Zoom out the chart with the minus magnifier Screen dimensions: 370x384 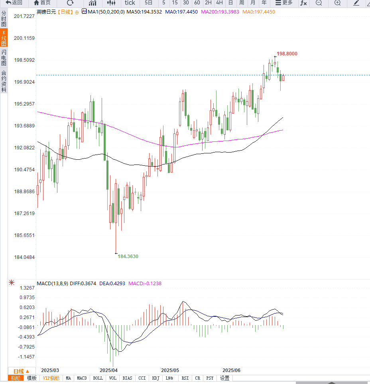coord(319,3)
